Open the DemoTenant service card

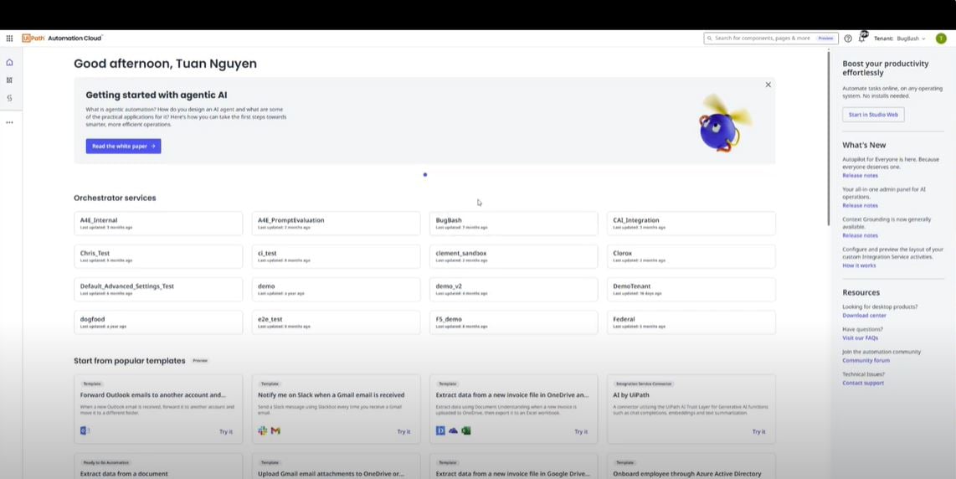click(691, 289)
